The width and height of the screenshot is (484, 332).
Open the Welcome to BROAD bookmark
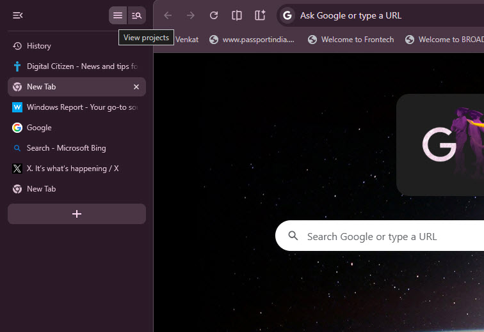pos(444,40)
